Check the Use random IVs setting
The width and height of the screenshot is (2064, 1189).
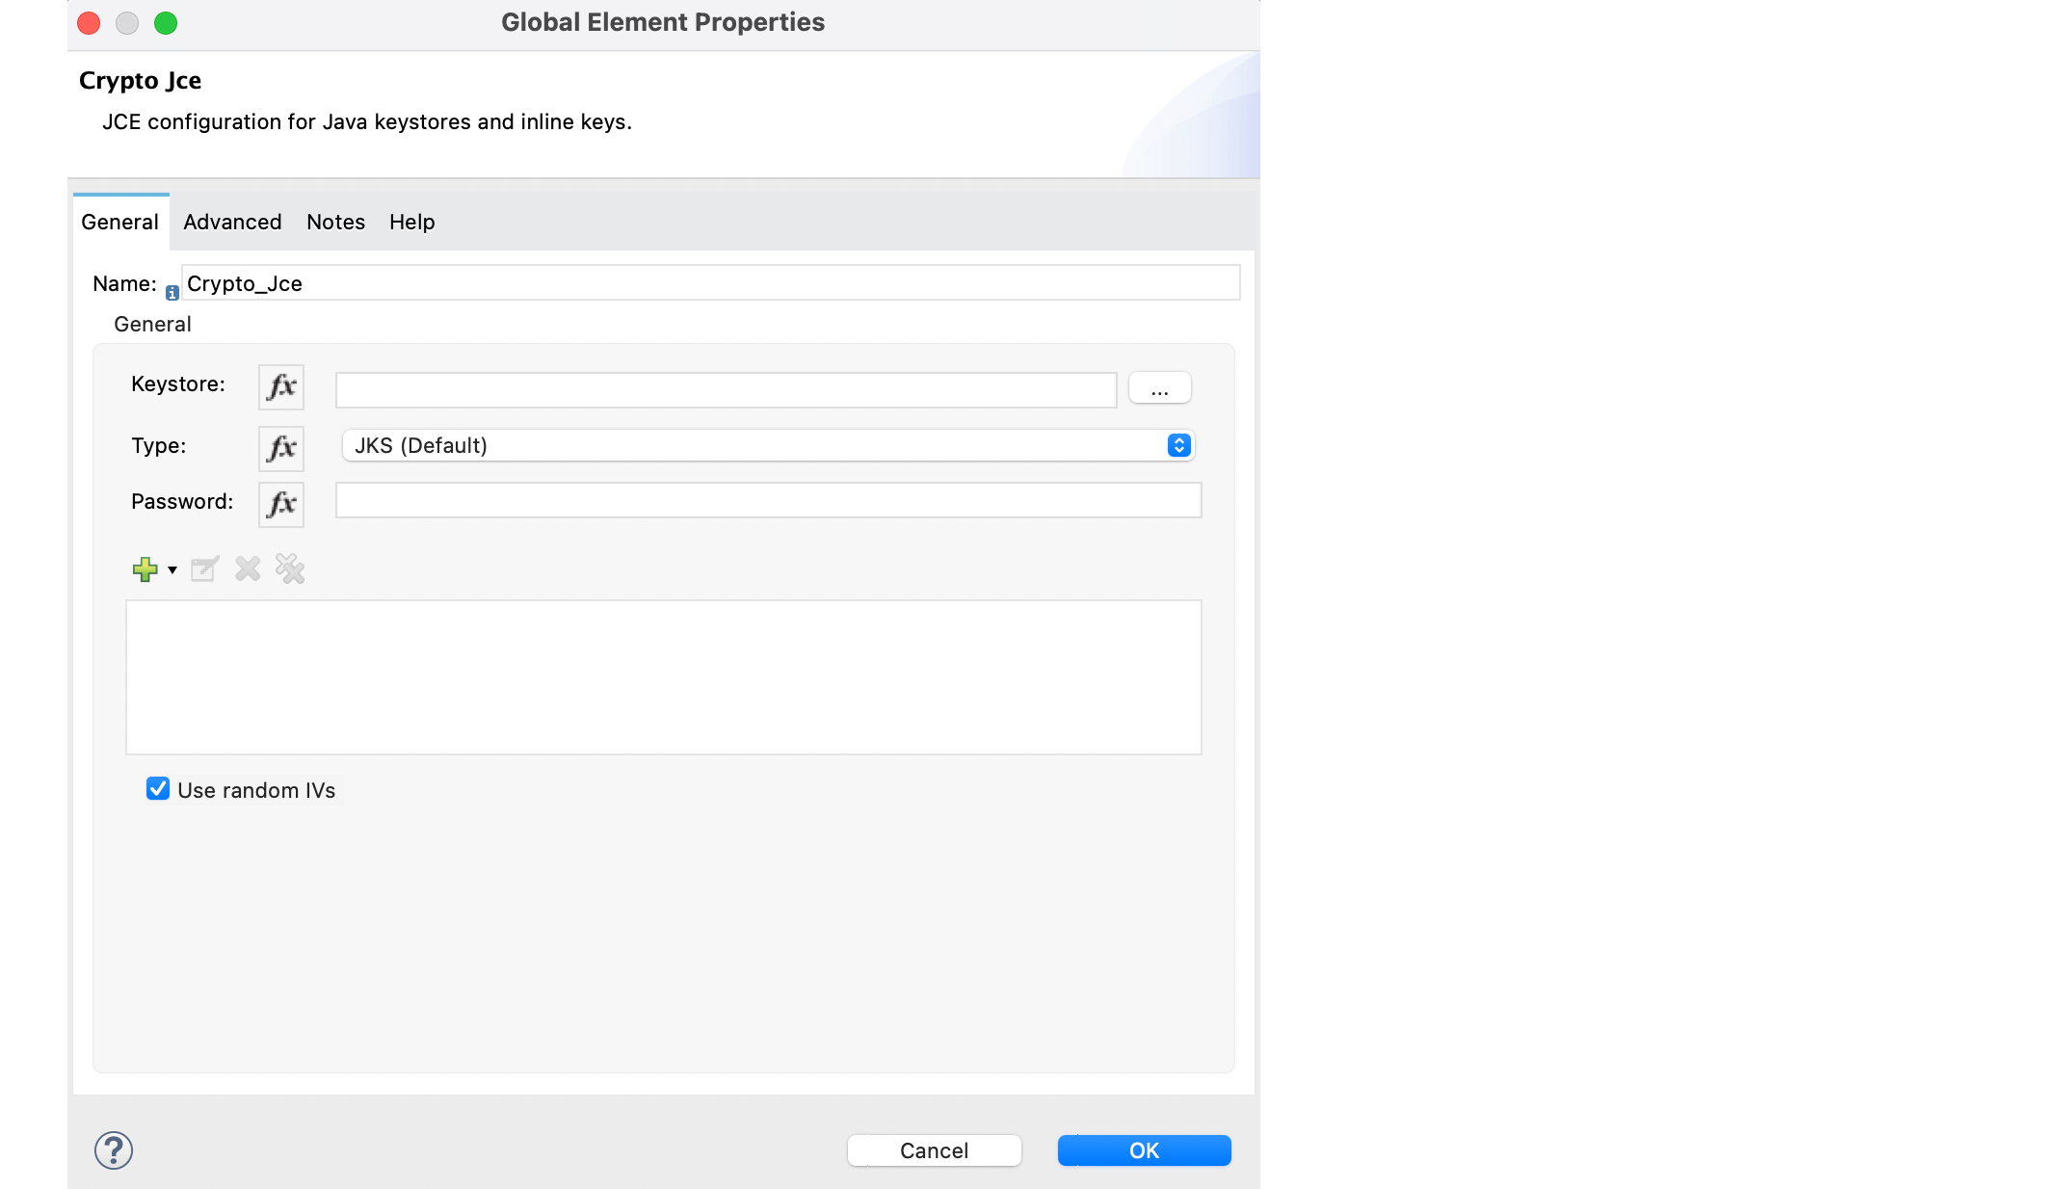157,791
